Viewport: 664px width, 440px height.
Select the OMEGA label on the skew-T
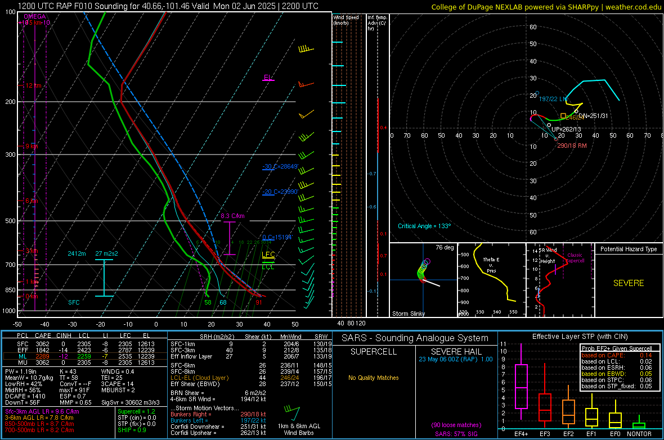tap(35, 16)
